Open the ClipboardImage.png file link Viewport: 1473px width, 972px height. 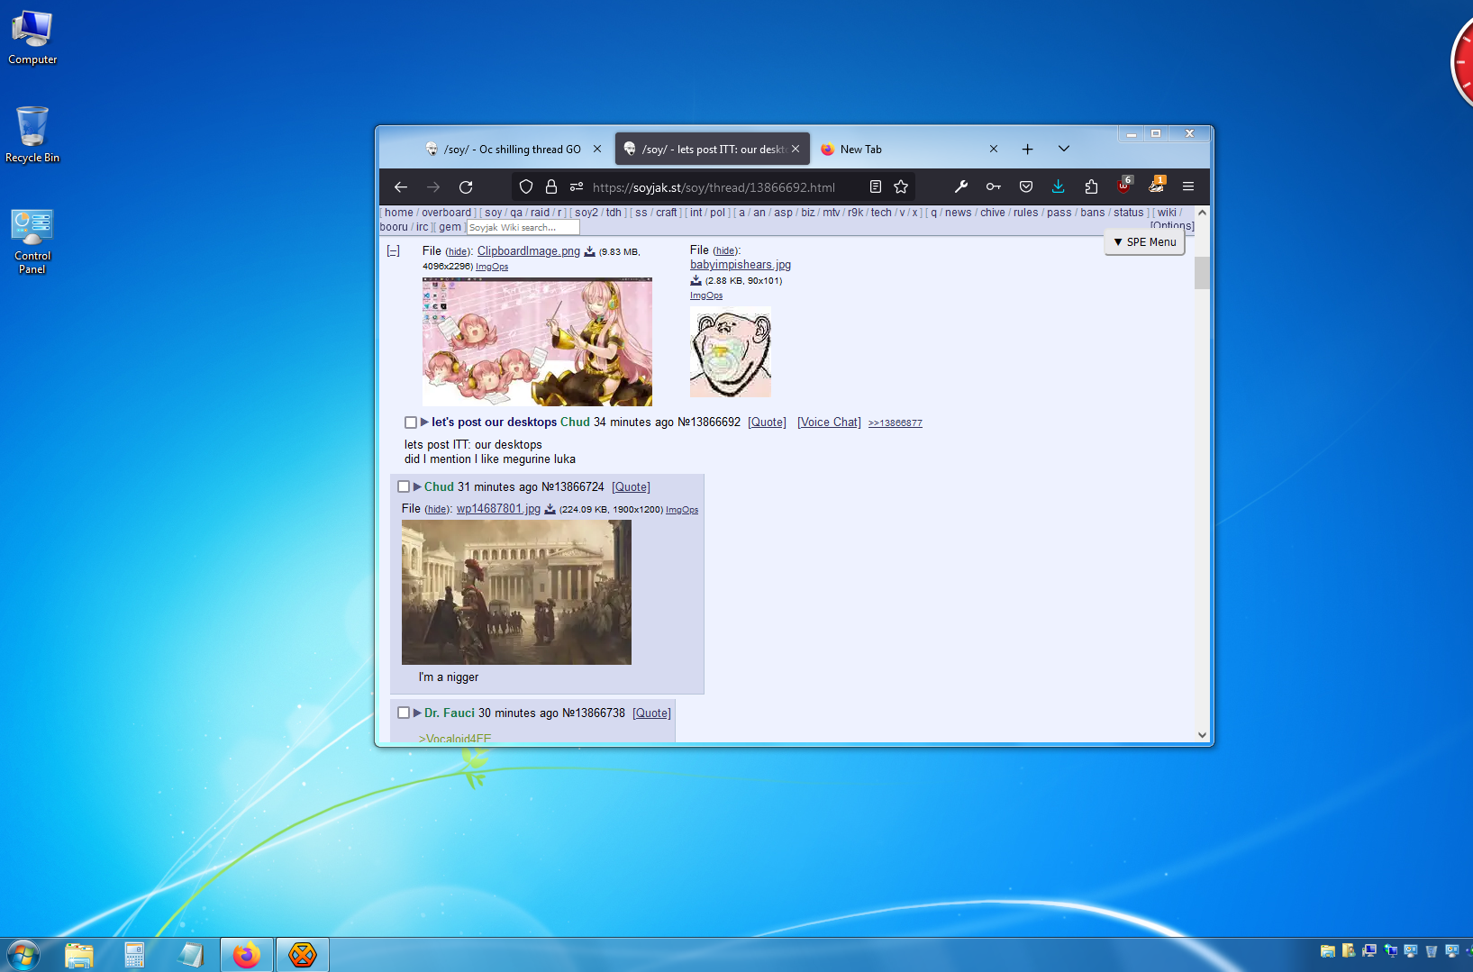point(528,251)
